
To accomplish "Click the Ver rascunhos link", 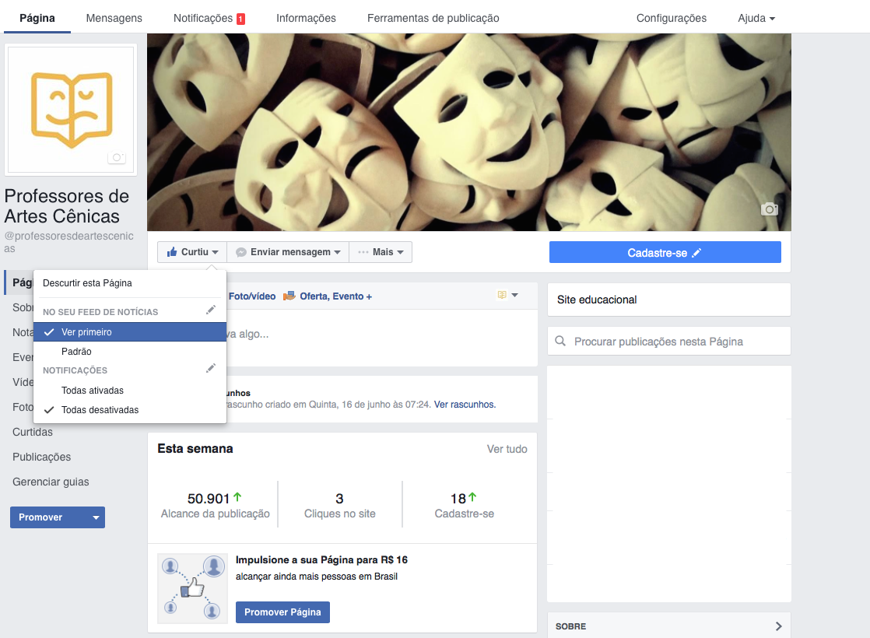I will point(465,405).
